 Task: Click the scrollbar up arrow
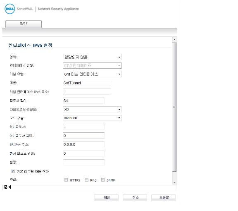click(x=174, y=40)
